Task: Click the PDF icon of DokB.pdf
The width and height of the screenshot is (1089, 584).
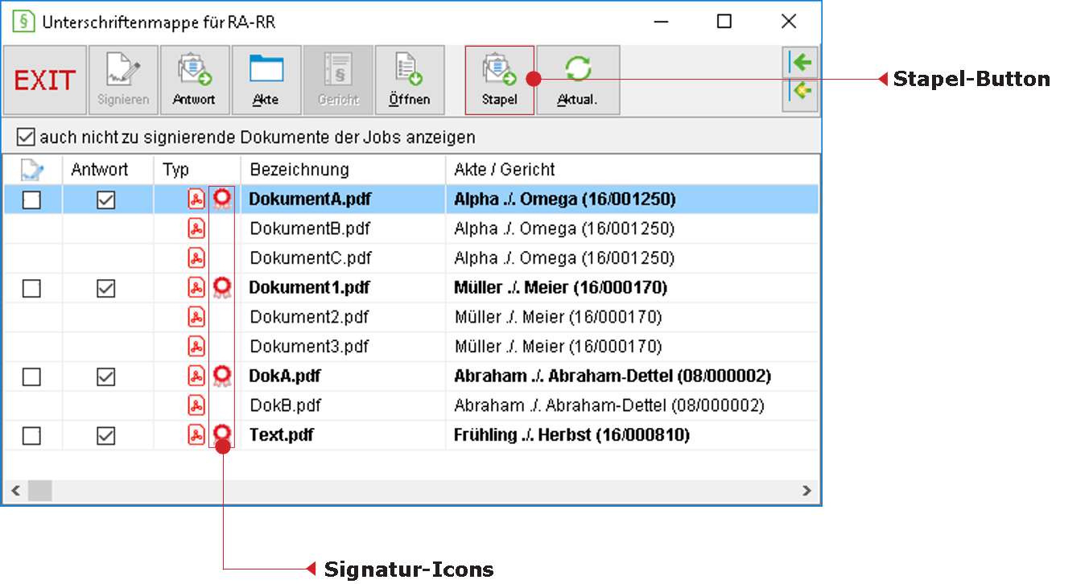Action: point(196,405)
